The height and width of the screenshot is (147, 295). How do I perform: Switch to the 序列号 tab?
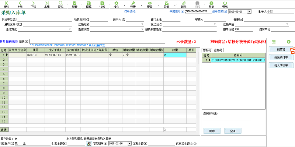(206, 50)
